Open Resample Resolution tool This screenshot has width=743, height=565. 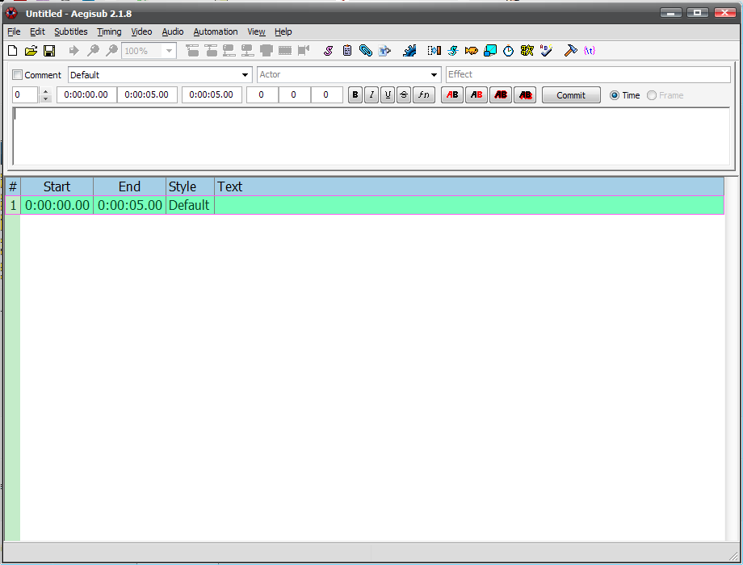tap(490, 51)
